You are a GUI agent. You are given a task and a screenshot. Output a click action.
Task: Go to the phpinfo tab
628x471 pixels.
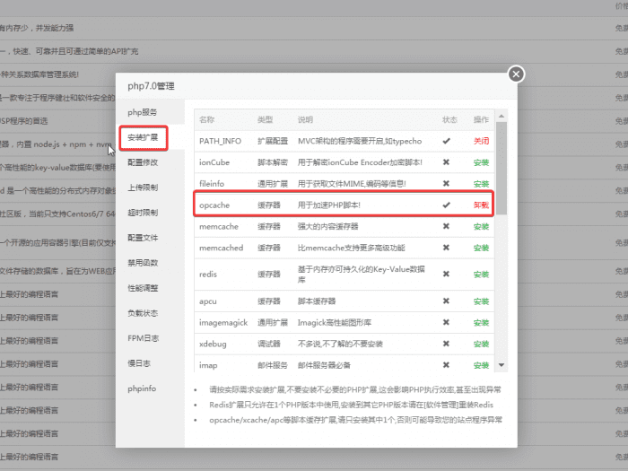coord(142,388)
